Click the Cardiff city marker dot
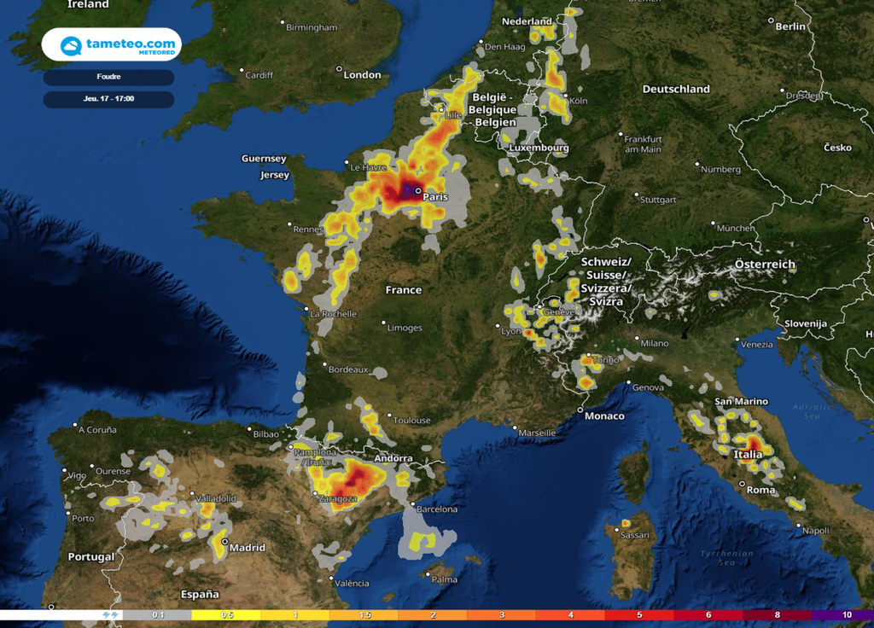Viewport: 874px width, 628px height. pos(242,70)
